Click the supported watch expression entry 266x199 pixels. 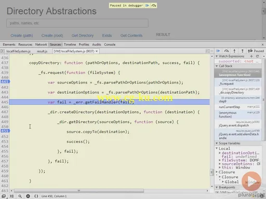point(238,61)
